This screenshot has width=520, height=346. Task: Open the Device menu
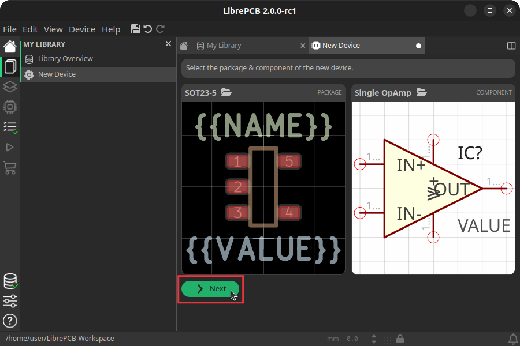click(x=81, y=29)
